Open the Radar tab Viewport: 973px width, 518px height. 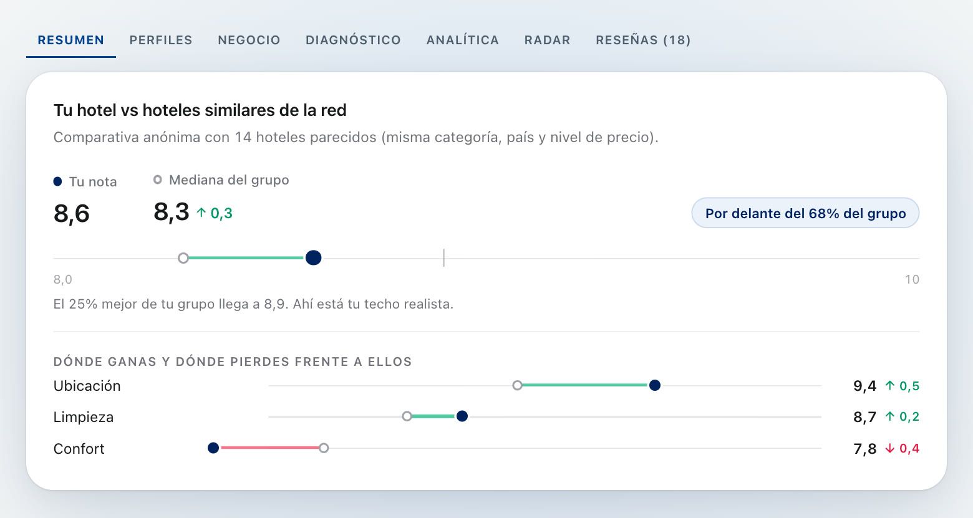[548, 40]
